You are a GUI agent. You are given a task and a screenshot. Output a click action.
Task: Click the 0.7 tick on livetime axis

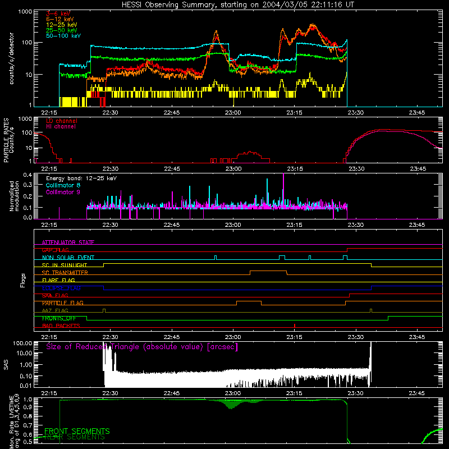(28, 425)
